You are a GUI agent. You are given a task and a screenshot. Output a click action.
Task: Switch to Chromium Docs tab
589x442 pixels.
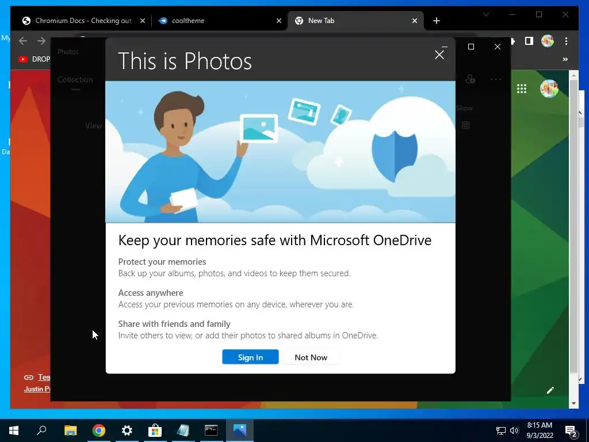pos(83,21)
